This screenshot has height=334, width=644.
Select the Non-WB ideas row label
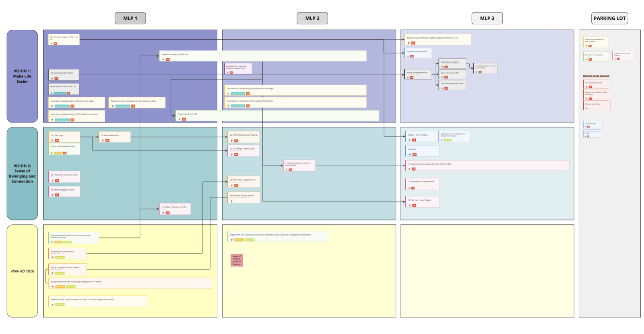tap(22, 271)
